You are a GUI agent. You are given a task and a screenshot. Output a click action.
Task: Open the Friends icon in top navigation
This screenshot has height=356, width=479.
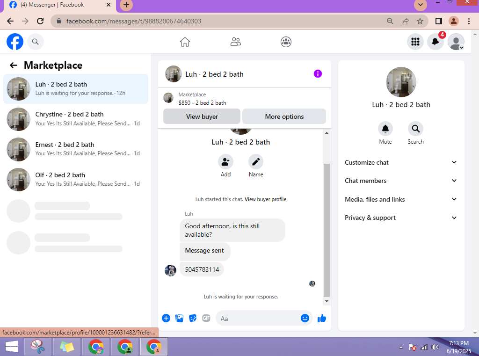(236, 42)
